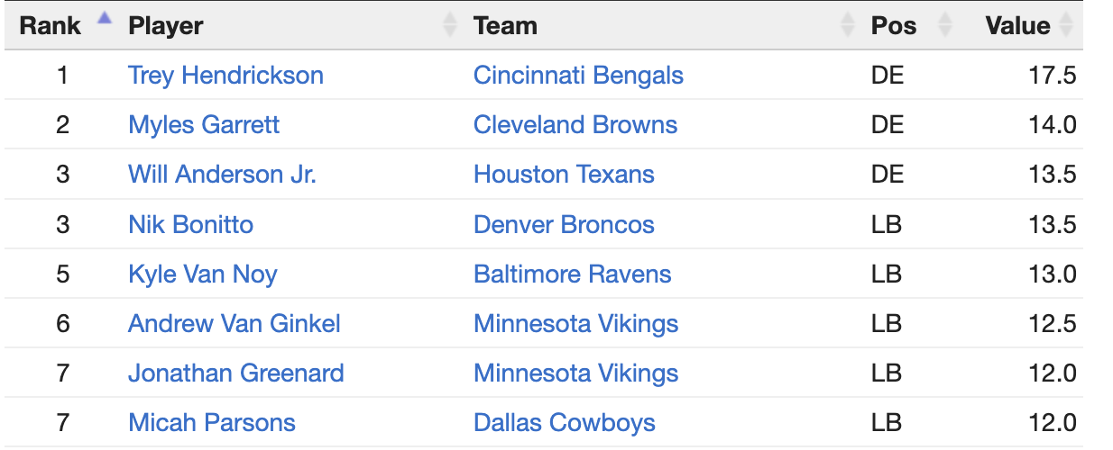Image resolution: width=1113 pixels, height=450 pixels.
Task: Select the Team column header
Action: pos(505,26)
